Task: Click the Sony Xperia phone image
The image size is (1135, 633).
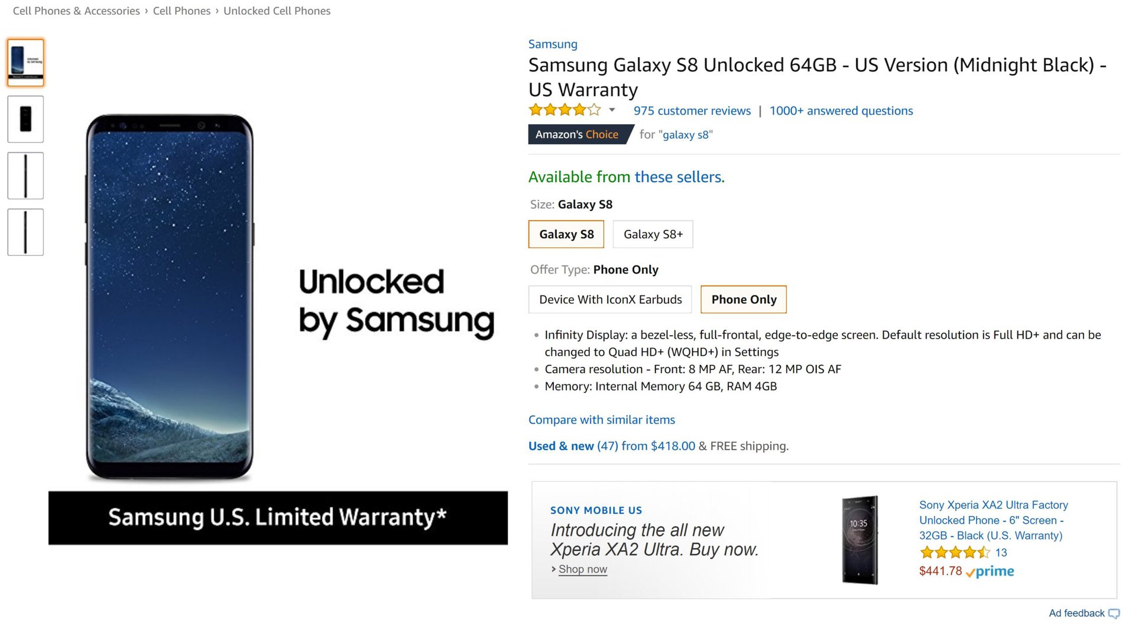Action: [x=860, y=540]
